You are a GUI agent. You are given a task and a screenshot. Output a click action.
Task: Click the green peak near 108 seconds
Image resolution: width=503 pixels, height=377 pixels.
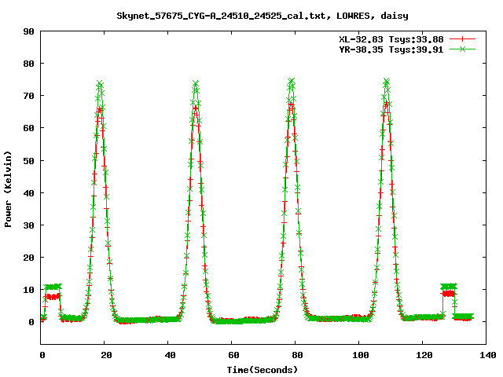386,81
